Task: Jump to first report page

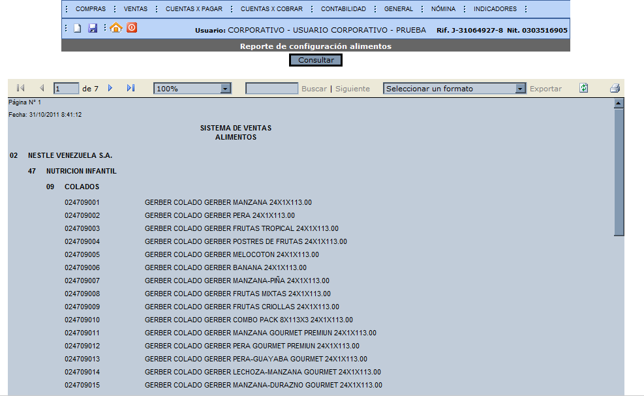Action: tap(20, 88)
